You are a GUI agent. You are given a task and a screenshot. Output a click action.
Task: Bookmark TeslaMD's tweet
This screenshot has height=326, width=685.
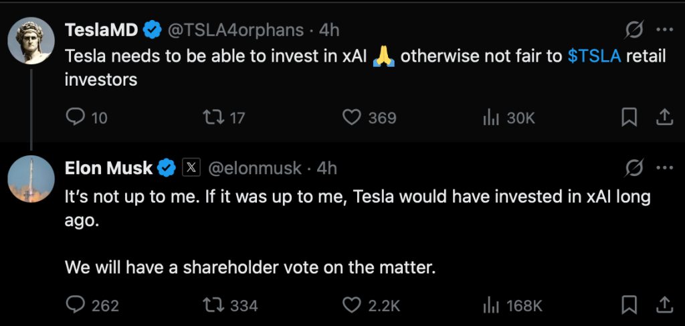pos(629,118)
